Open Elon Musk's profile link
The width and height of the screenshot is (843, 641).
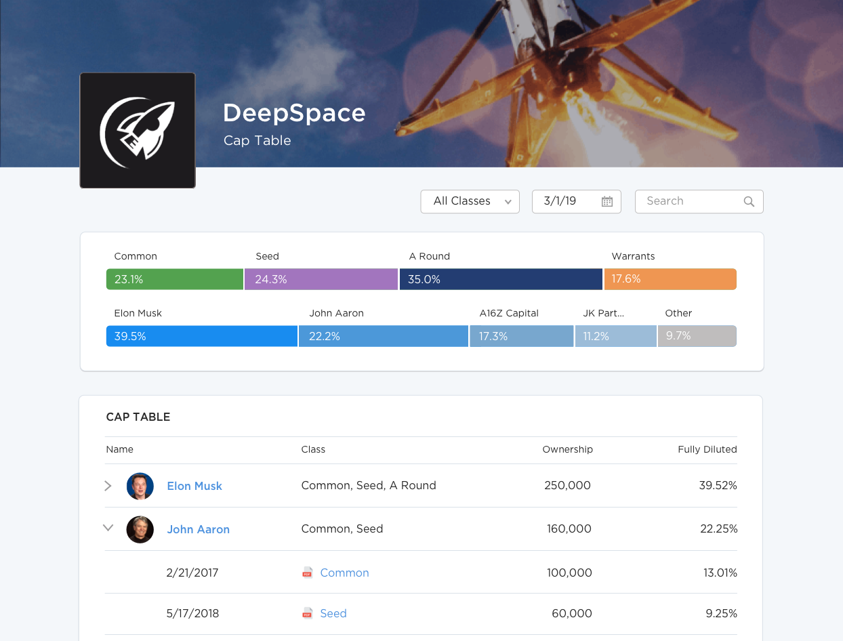194,486
